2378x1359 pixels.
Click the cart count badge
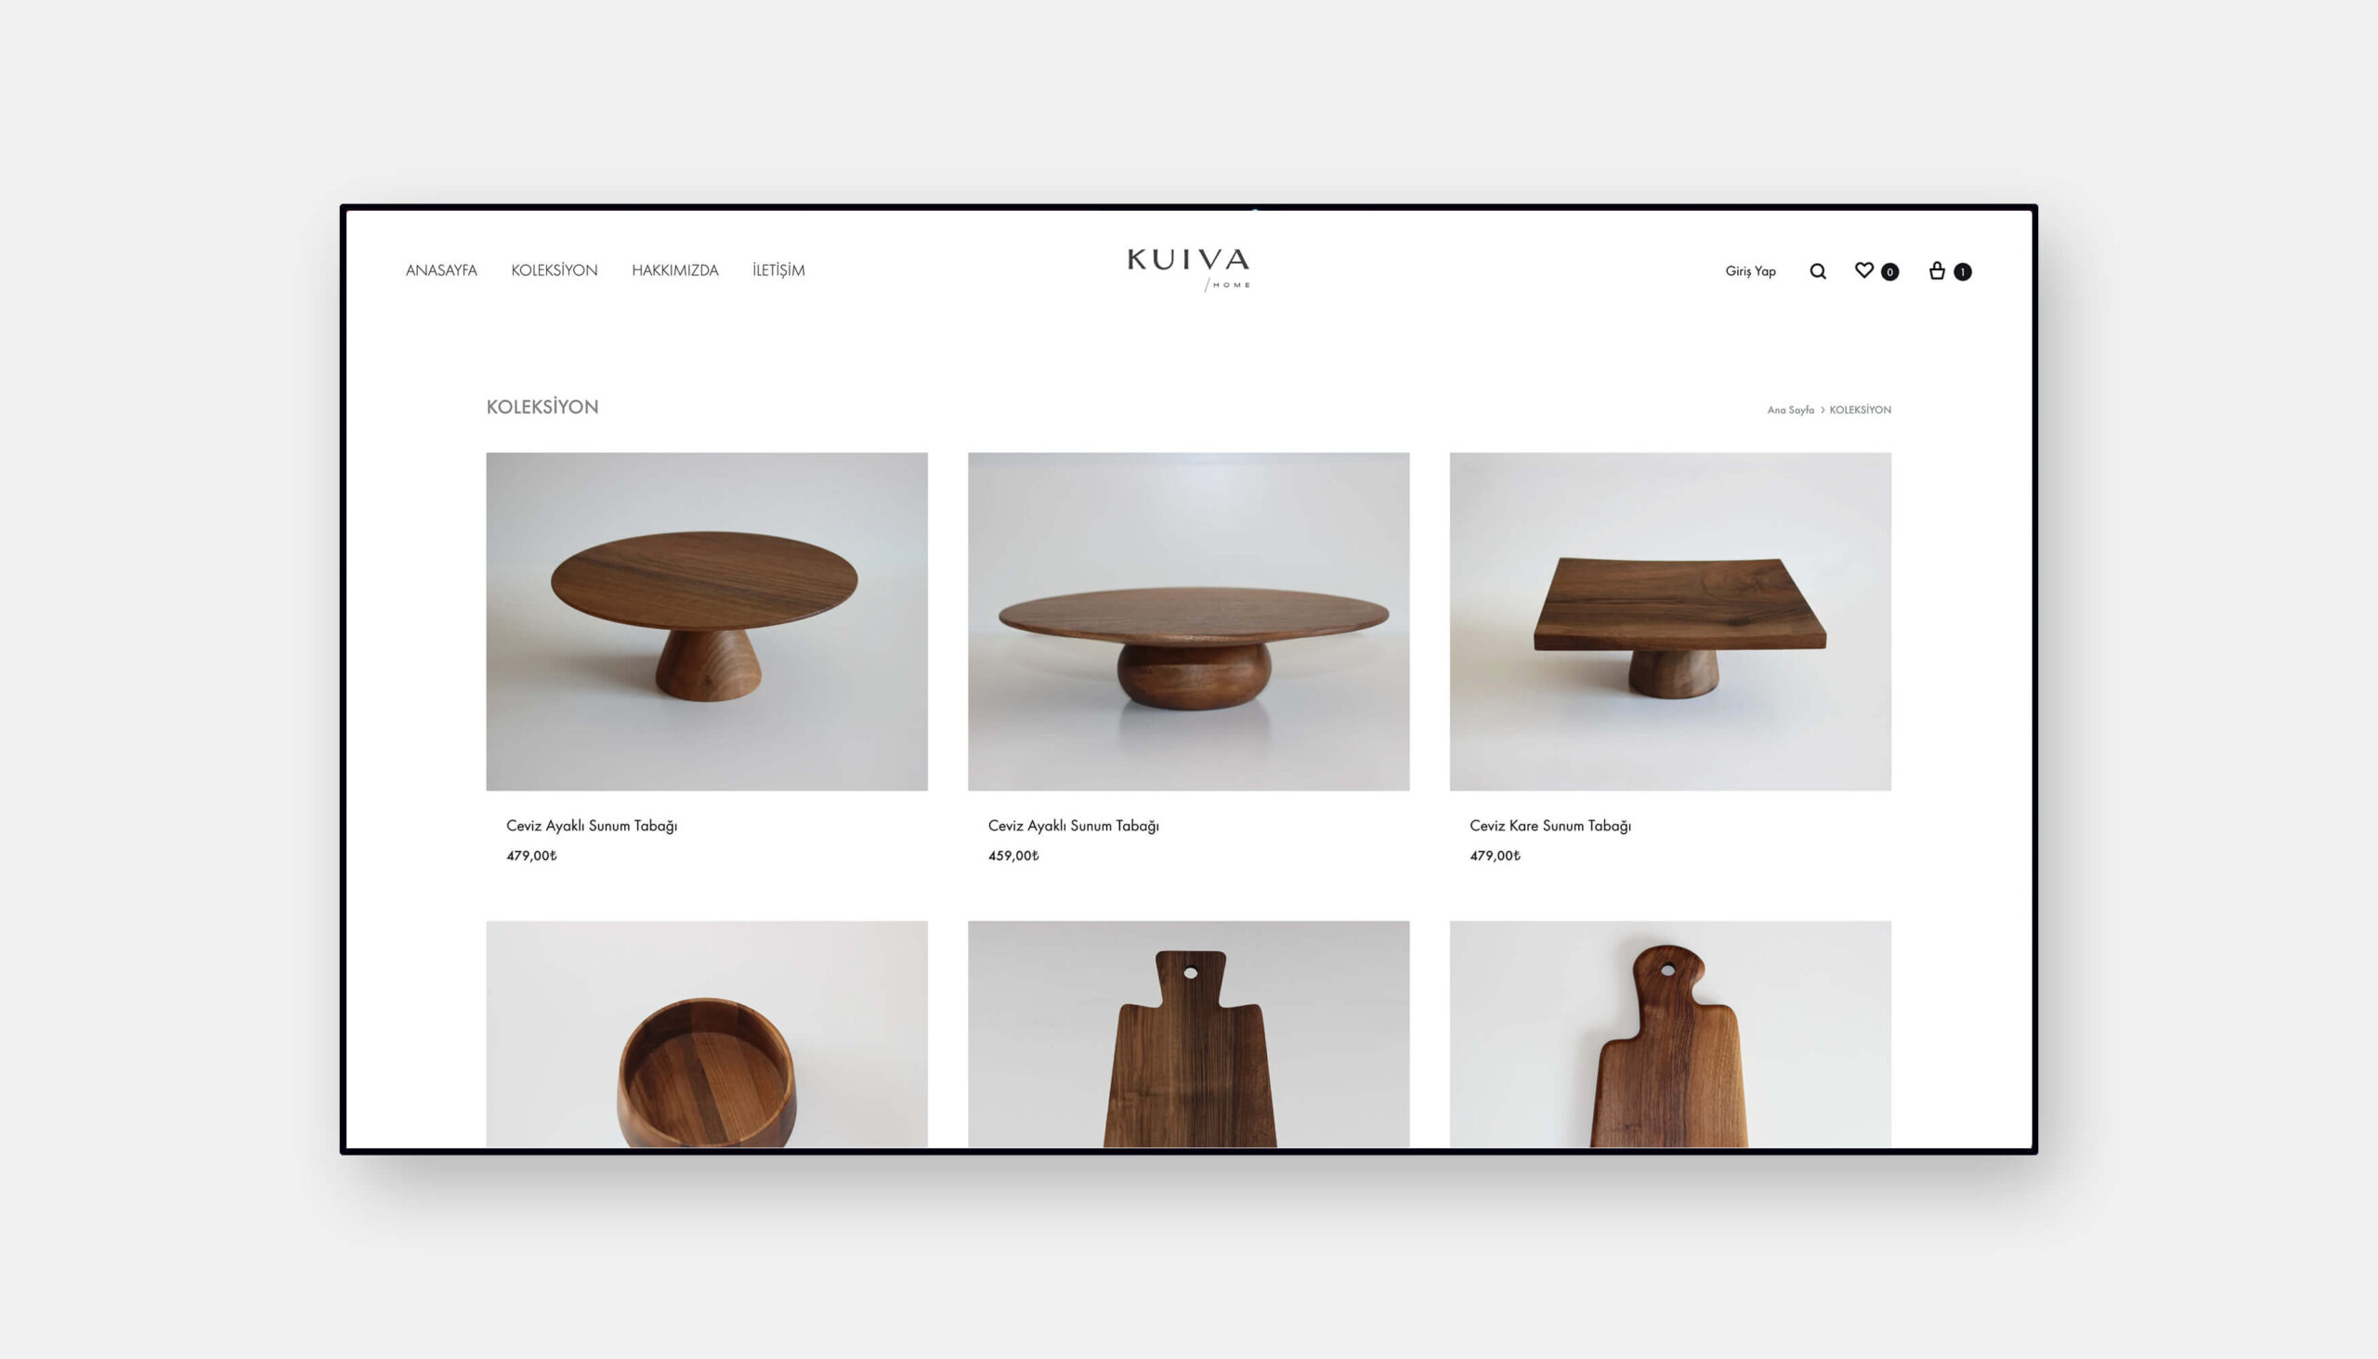[1963, 271]
